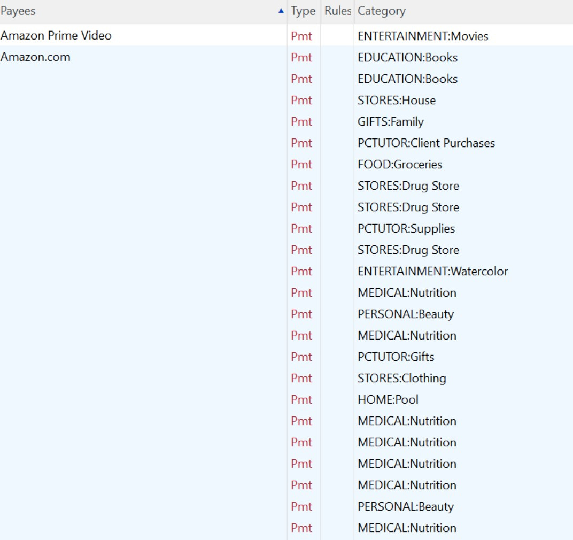Select the STORES:House category entry
Image resolution: width=573 pixels, height=540 pixels.
(x=396, y=100)
